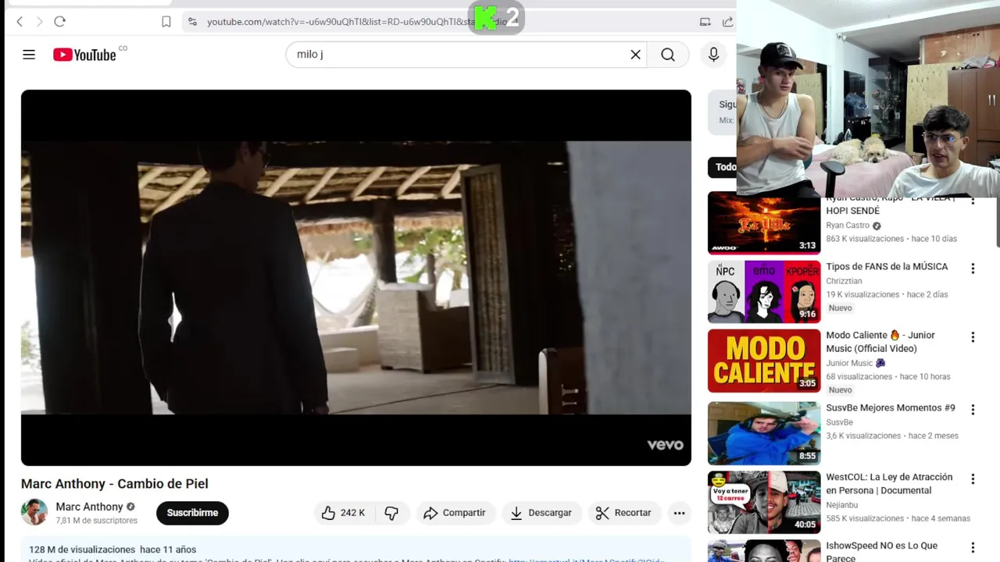
Task: Open WestCOL documental video thumbnail
Action: click(x=764, y=502)
